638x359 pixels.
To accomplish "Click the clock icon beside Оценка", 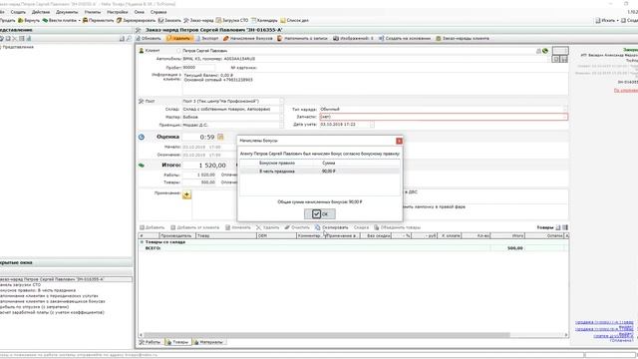I will (x=142, y=138).
